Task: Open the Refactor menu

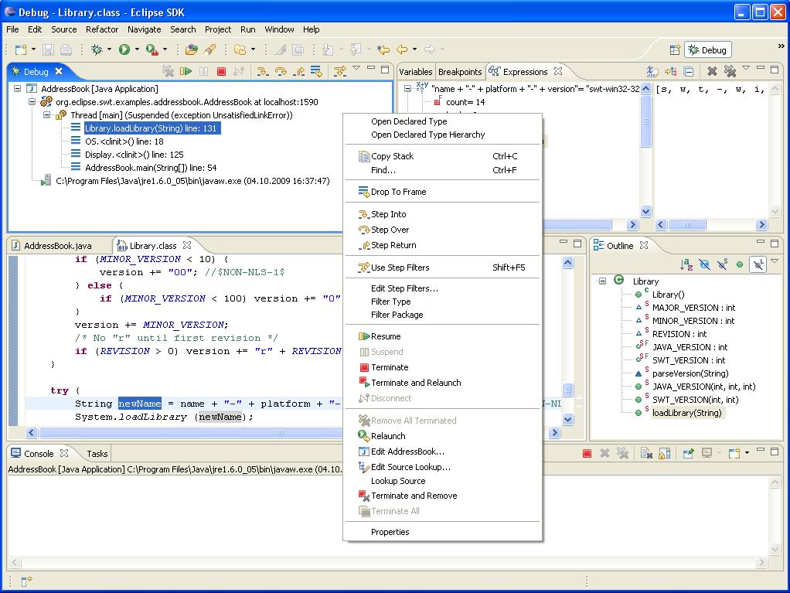Action: (102, 29)
